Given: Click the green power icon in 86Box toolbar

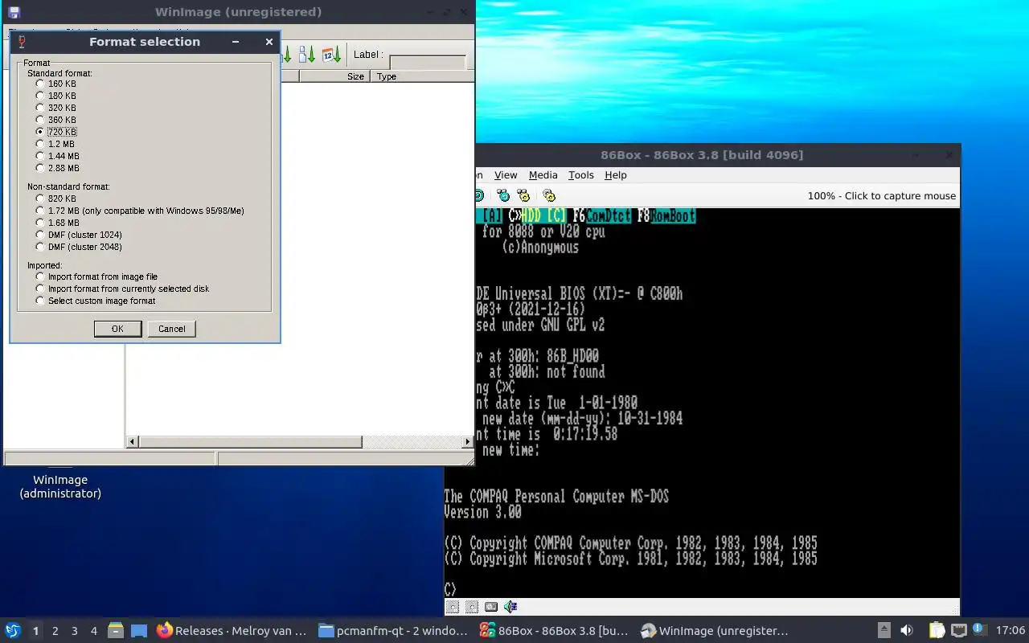Looking at the screenshot, I should coord(479,195).
